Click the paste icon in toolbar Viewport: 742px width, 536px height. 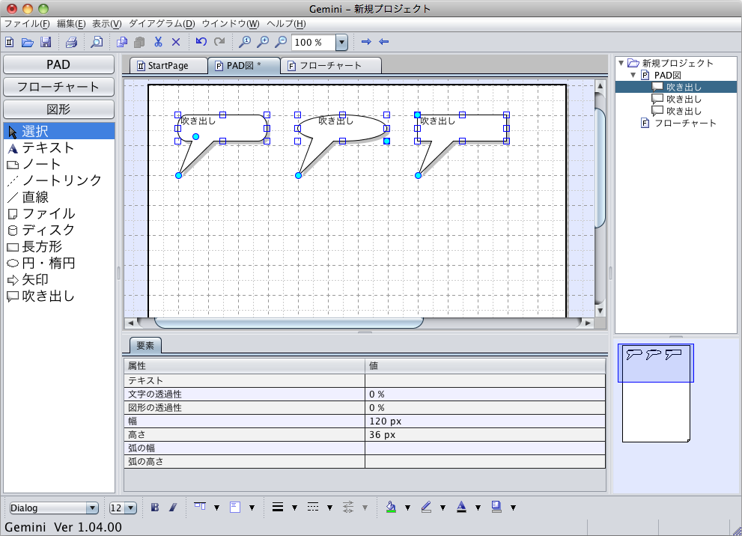click(139, 42)
